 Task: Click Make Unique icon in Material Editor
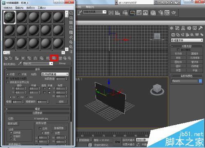point(35,58)
